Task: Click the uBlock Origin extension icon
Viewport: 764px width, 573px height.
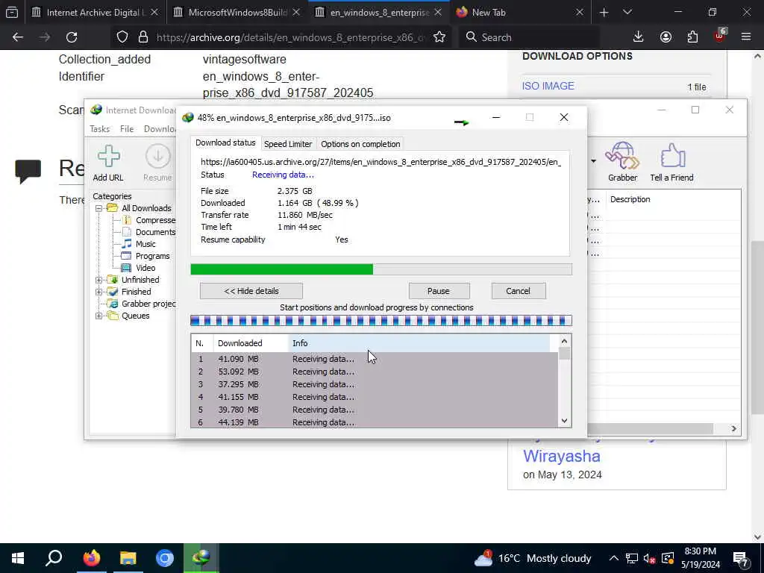Action: [720, 36]
